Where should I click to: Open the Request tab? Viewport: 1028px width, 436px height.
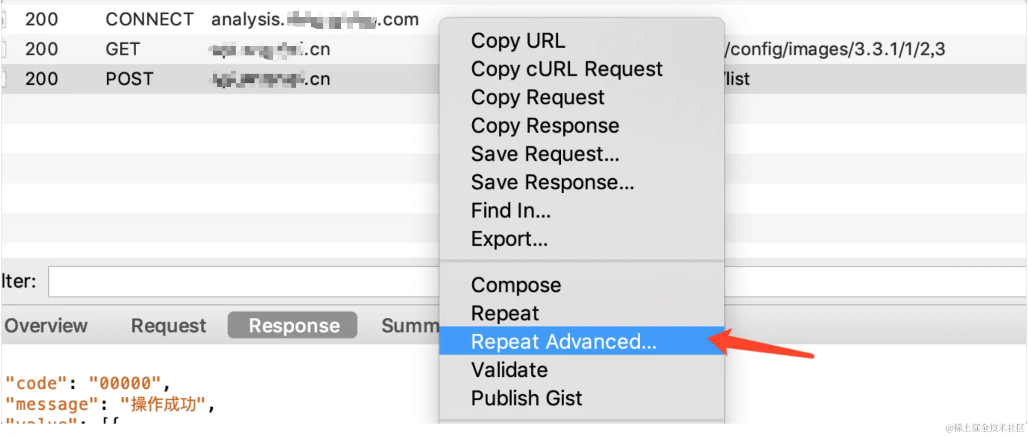pos(168,326)
